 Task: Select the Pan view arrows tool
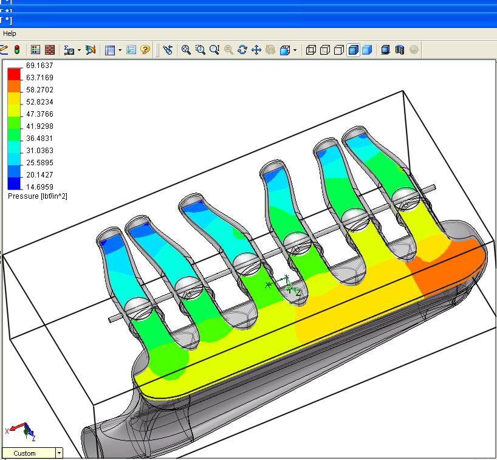[256, 50]
